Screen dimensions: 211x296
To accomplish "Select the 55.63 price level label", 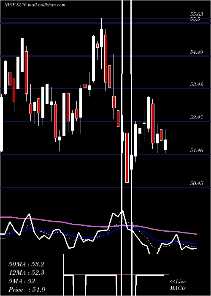I will tap(197, 14).
